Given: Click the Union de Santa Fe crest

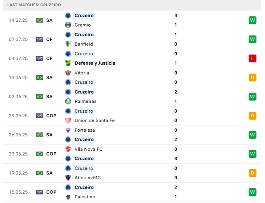Looking at the screenshot, I should click(x=68, y=120).
